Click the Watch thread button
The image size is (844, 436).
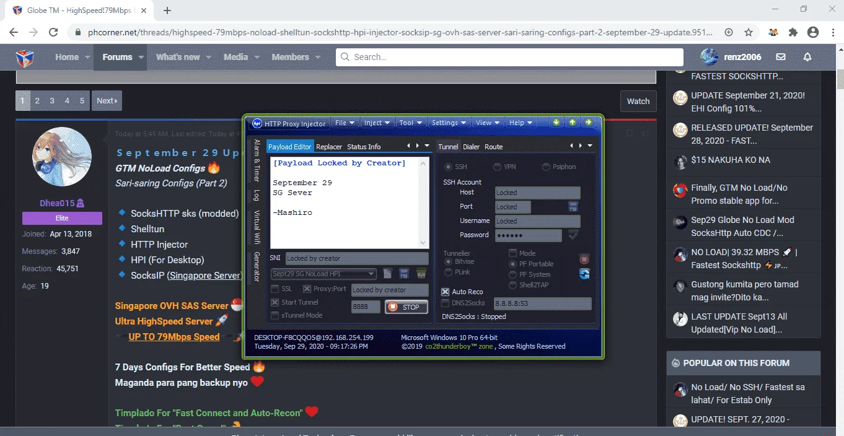(638, 101)
